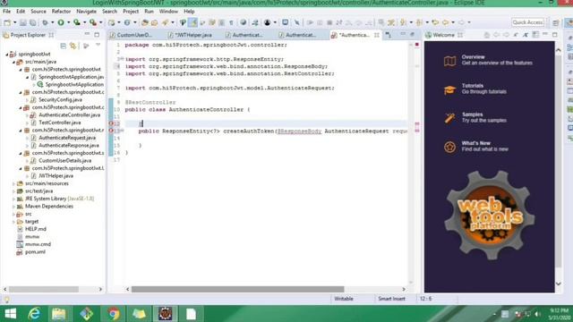Close the active *Authentica... editor tab
573x322 pixels.
(376, 35)
